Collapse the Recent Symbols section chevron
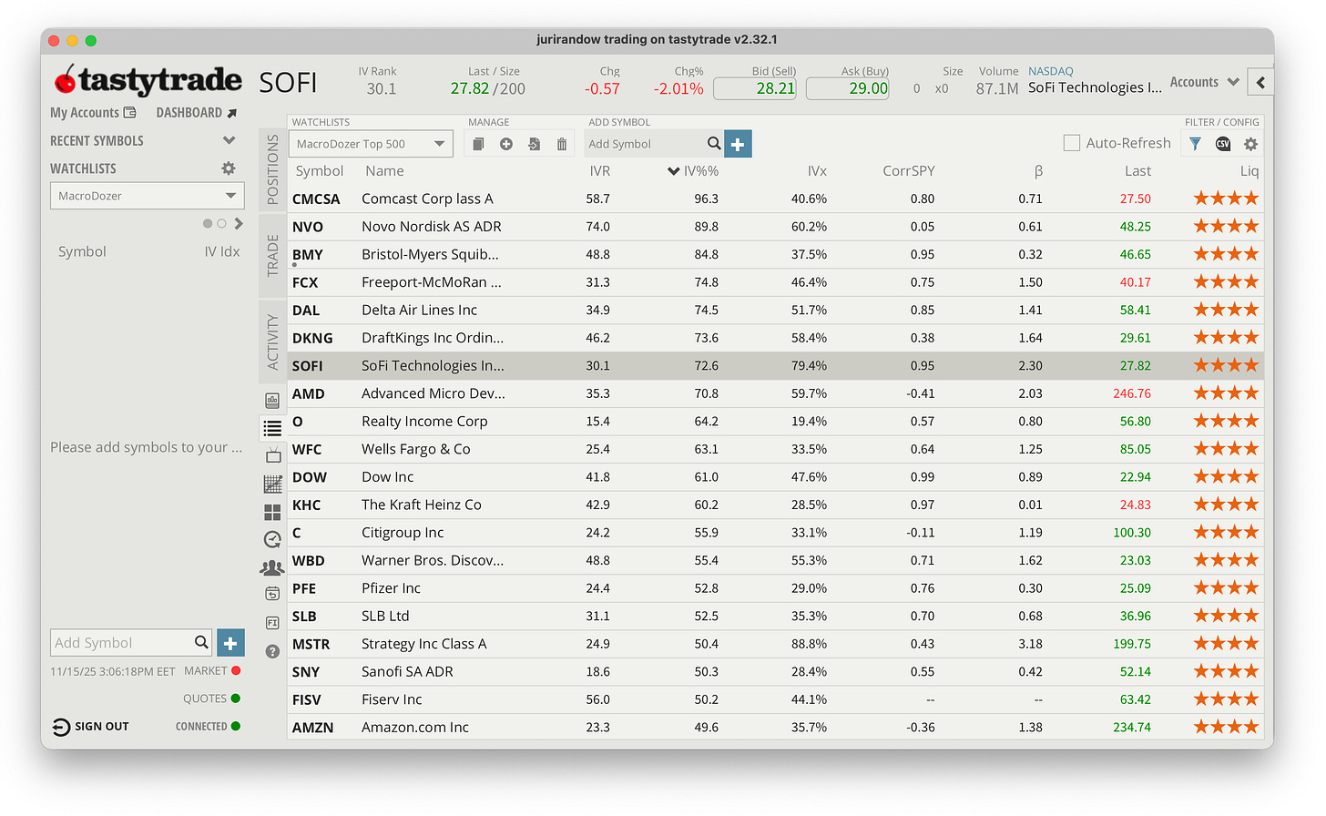 click(x=229, y=140)
